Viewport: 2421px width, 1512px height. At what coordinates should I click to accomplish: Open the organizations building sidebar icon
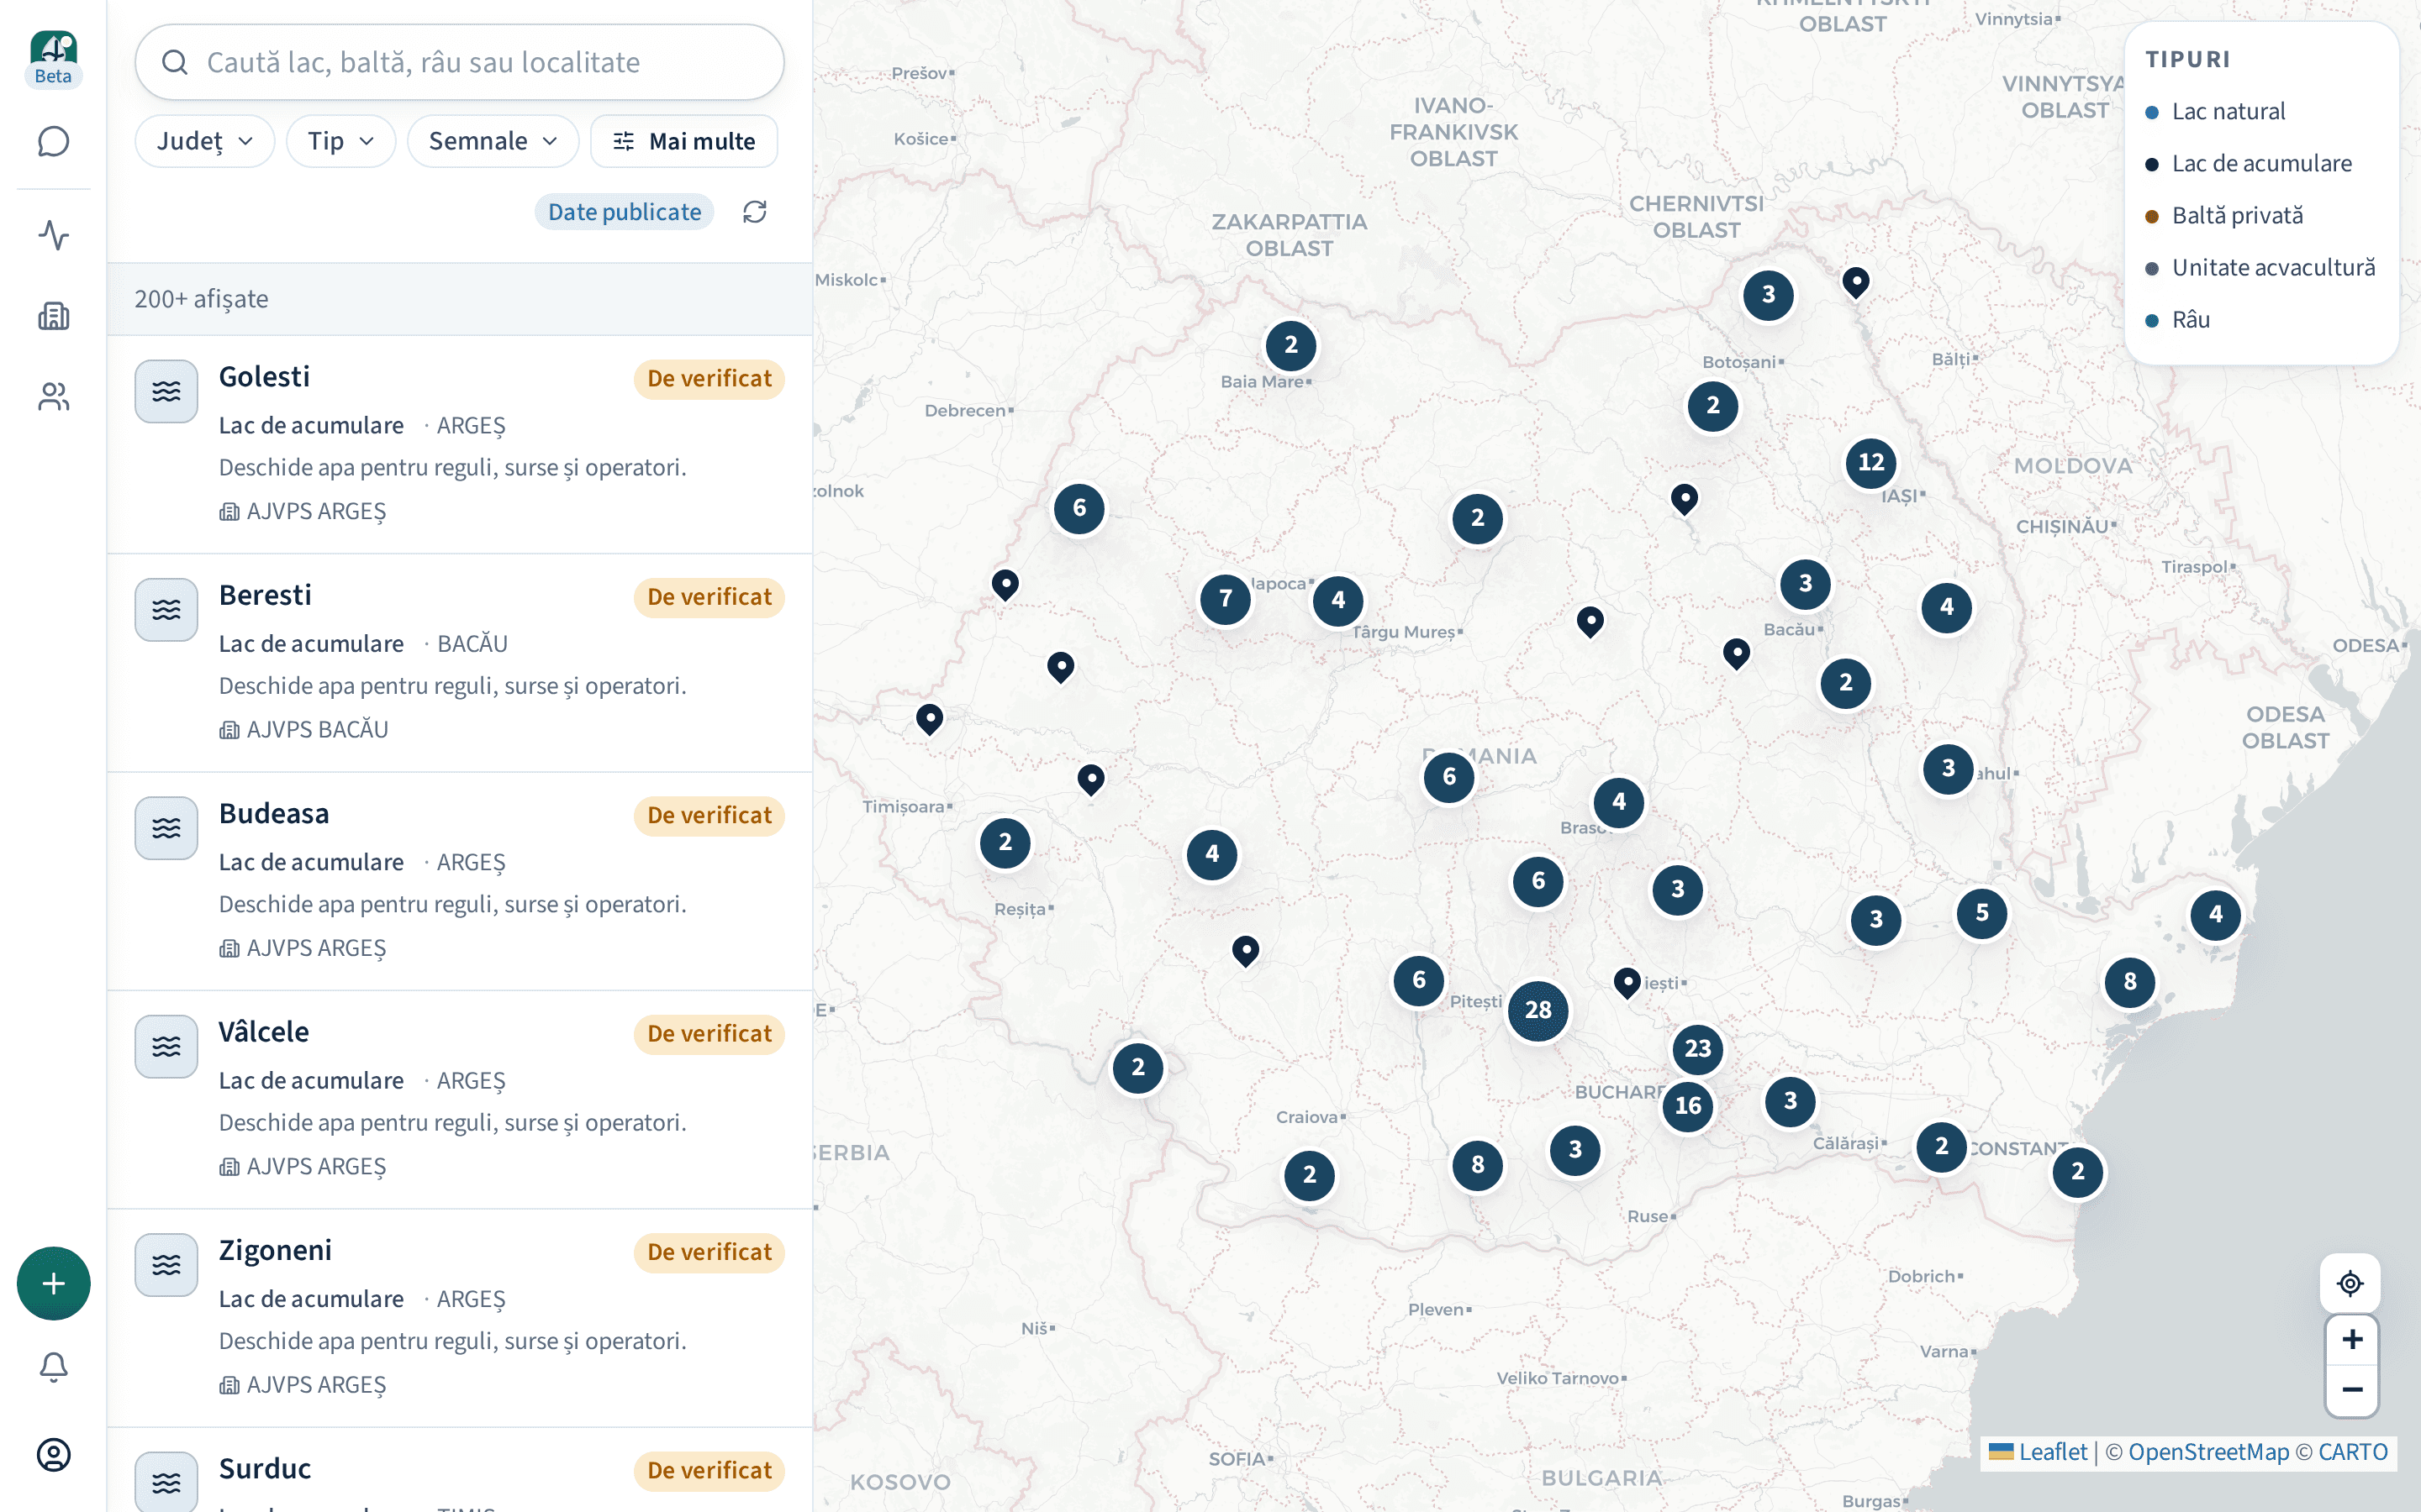(53, 316)
